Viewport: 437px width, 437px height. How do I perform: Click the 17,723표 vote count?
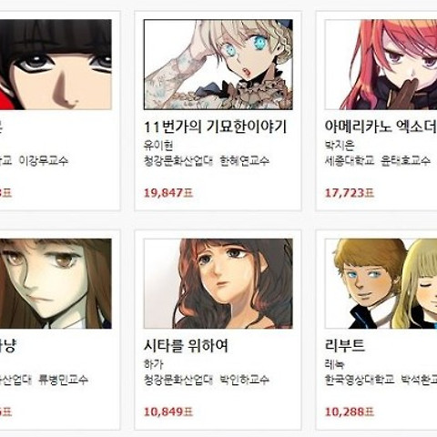pyautogui.click(x=350, y=193)
